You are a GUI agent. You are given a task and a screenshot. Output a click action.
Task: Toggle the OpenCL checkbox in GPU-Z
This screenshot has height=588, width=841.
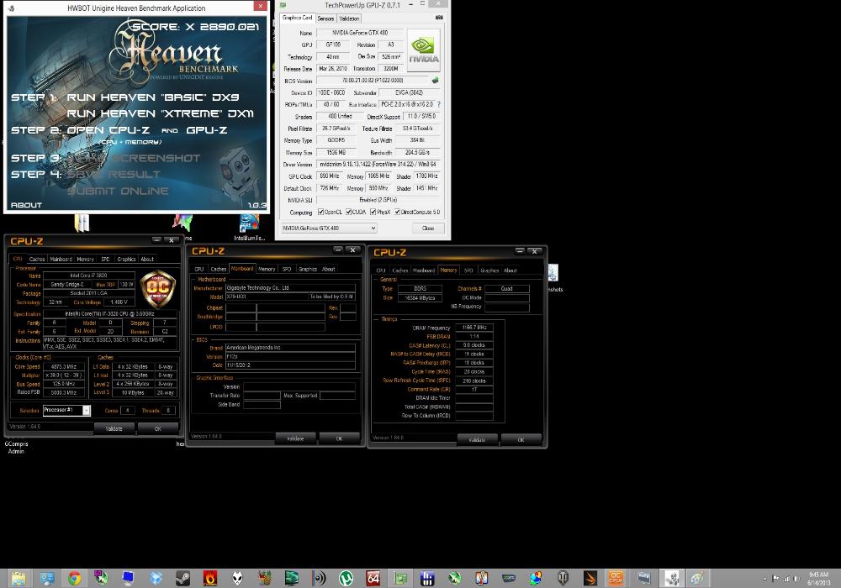(320, 212)
